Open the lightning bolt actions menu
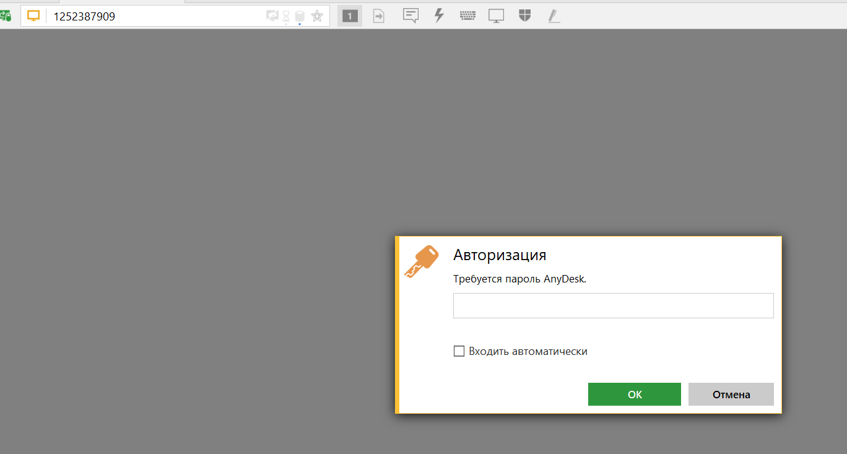Viewport: 847px width, 454px height. 439,15
